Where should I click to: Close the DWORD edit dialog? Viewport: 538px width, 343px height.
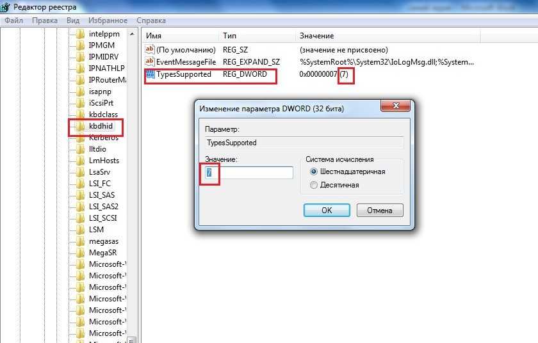tap(395, 106)
